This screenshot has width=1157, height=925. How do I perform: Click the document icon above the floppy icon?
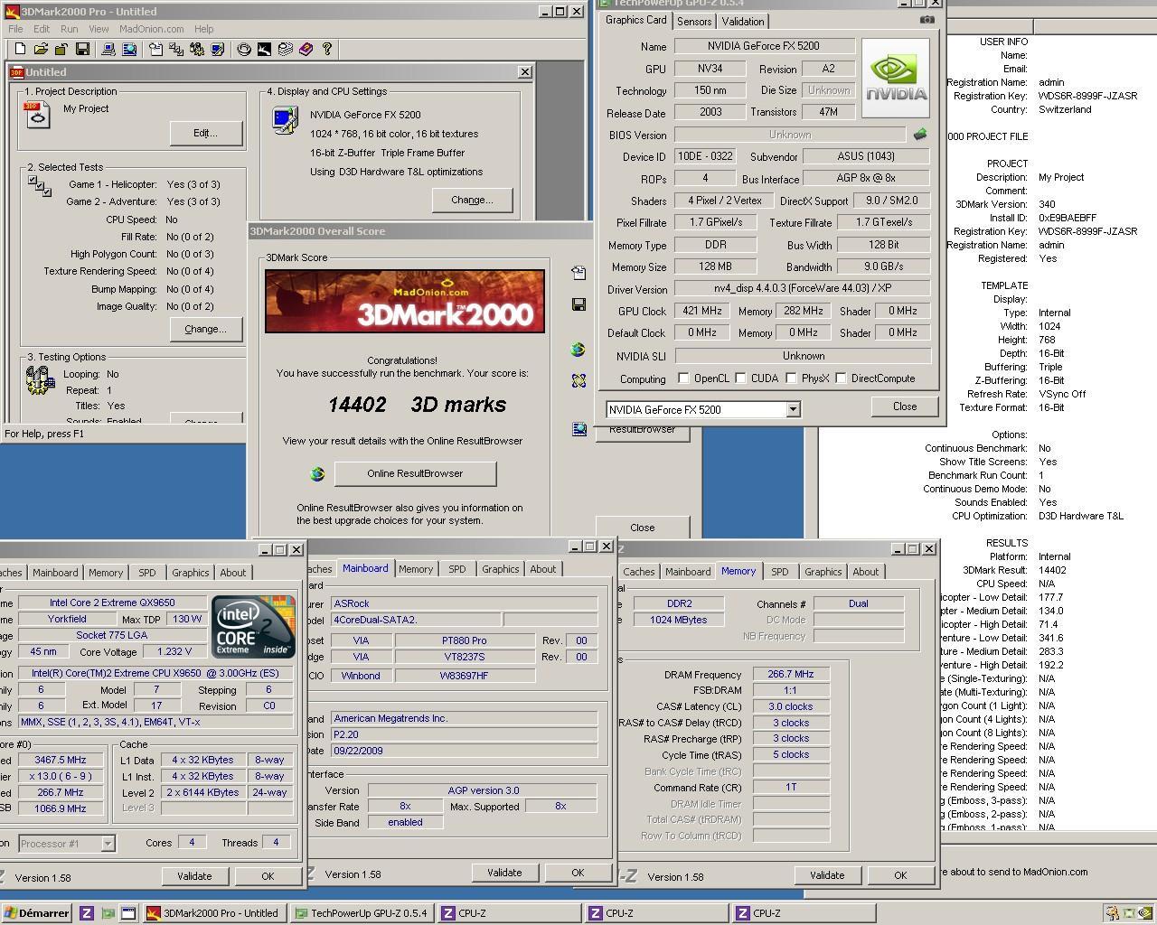(578, 273)
